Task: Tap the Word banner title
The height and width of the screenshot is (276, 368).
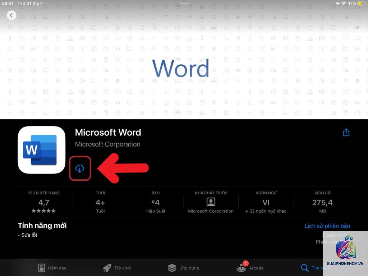Action: click(180, 68)
